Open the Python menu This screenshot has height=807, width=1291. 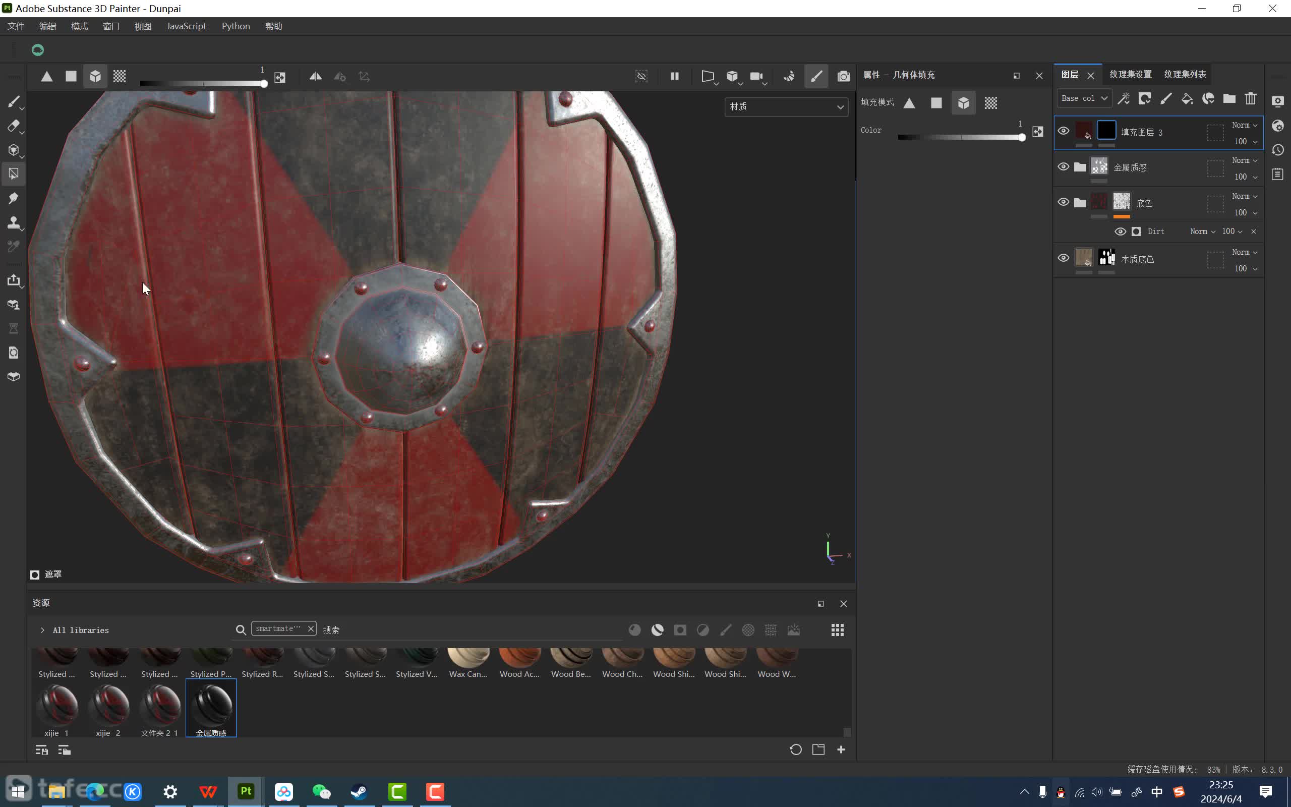(236, 26)
